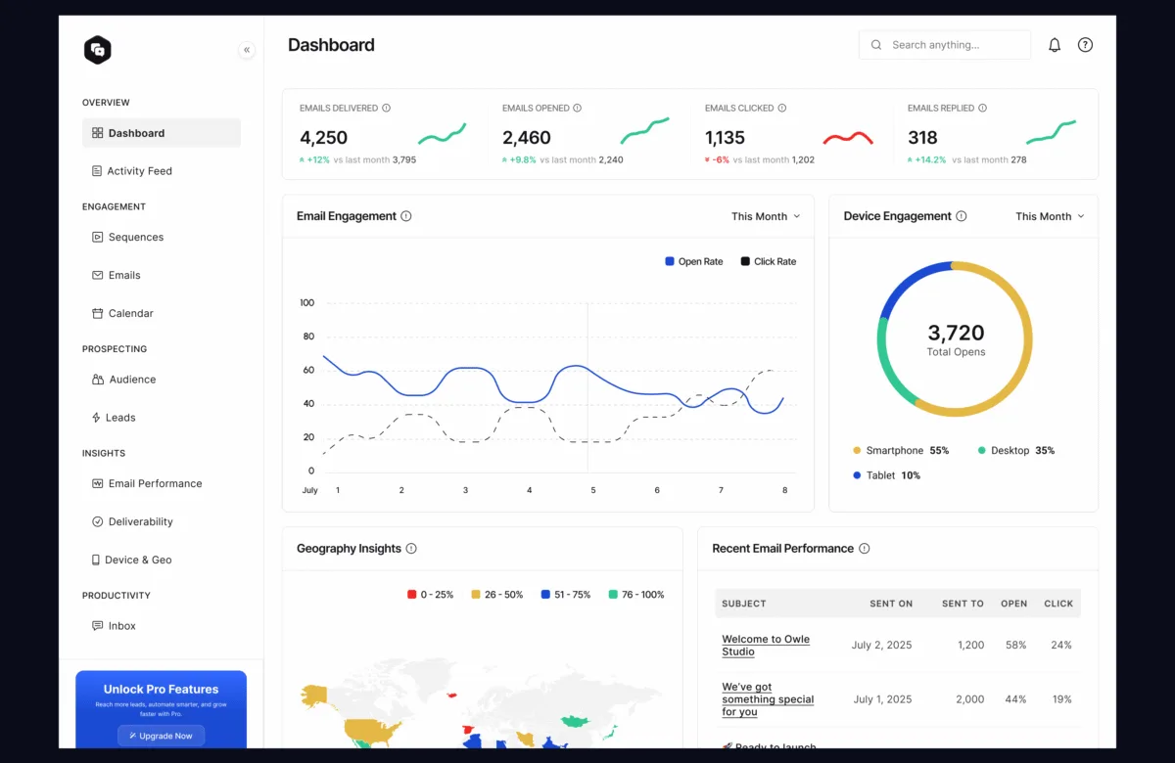Open the Email Engagement This Month dropdown

[766, 216]
